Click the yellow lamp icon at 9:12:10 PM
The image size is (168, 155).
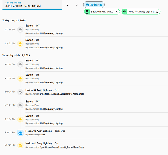click(x=20, y=78)
